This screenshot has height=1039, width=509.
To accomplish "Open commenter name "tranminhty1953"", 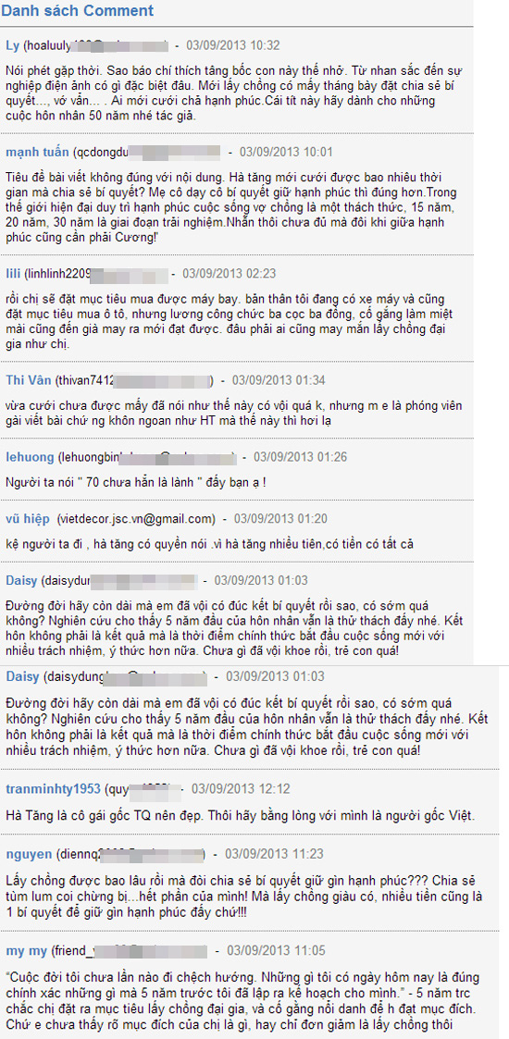I will click(53, 789).
